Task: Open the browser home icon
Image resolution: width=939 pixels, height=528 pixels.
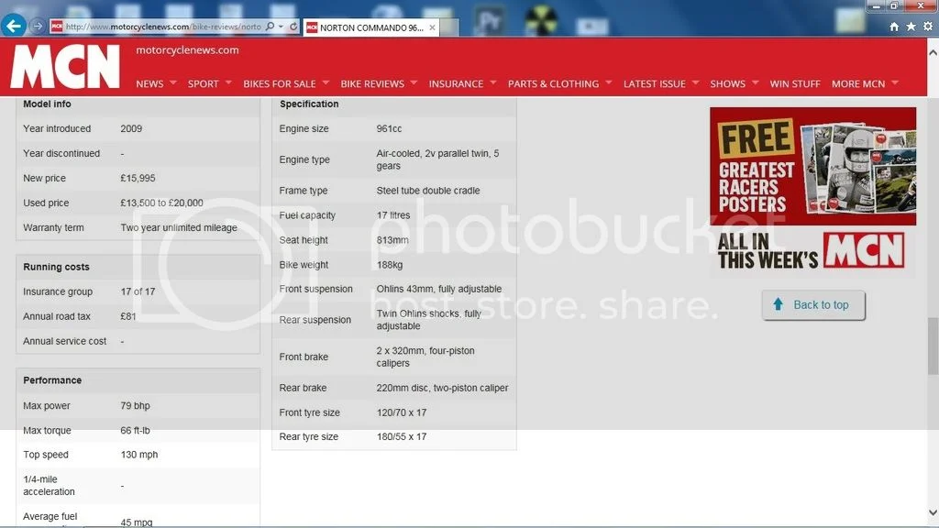Action: (894, 27)
